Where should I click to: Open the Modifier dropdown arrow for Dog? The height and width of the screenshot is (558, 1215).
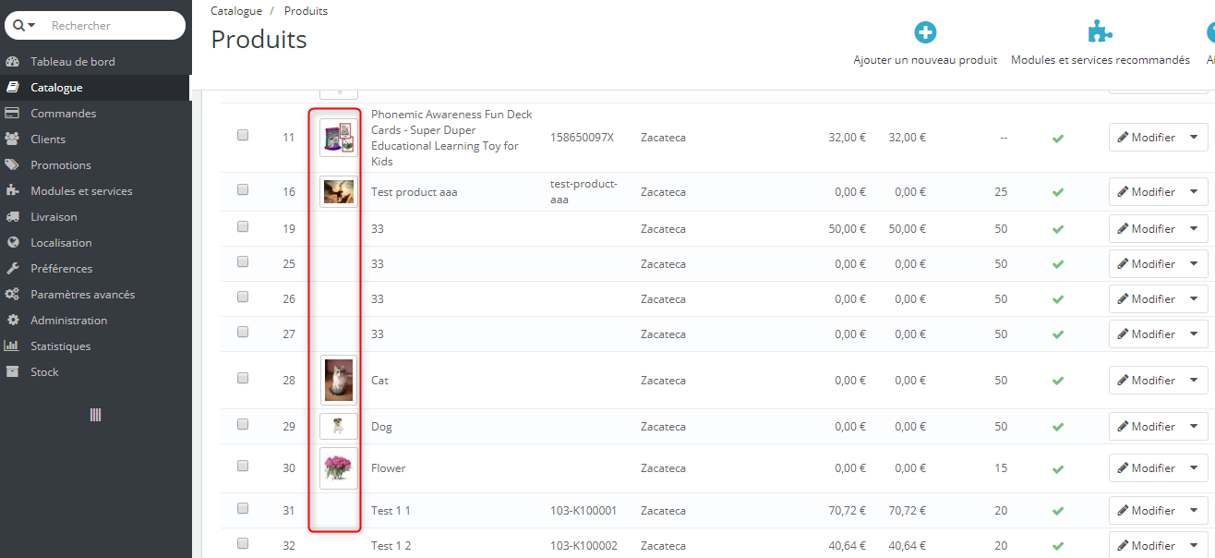tap(1195, 427)
